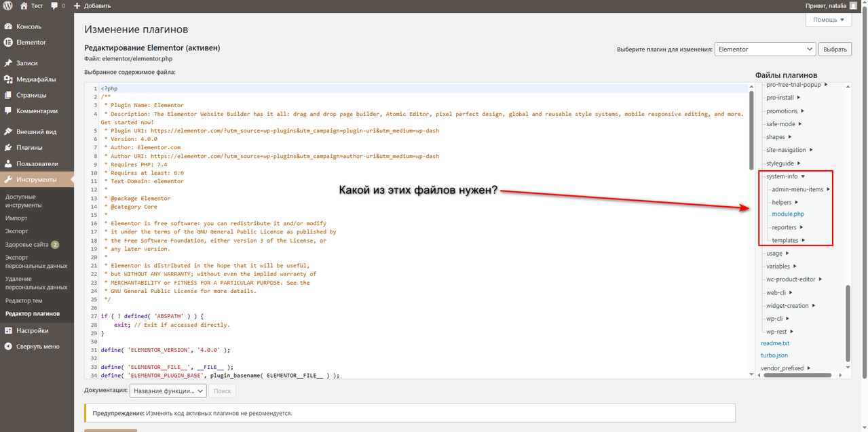Screen dimensions: 868x432
Task: Expand templates folder
Action: [788, 240]
